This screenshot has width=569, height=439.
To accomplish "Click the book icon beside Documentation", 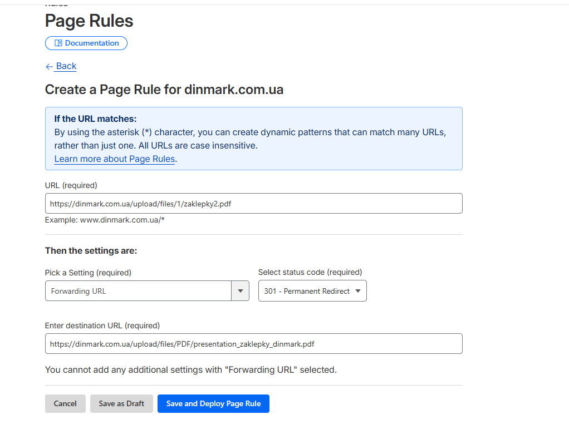I will coord(58,43).
